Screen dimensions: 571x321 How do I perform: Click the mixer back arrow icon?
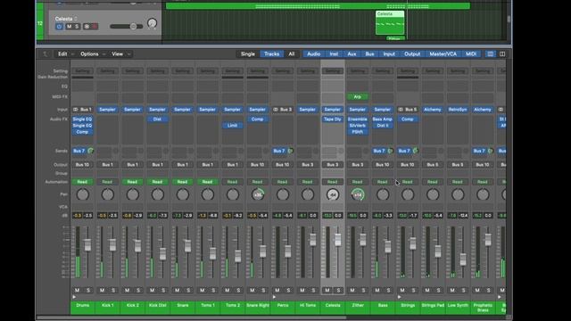(x=46, y=53)
